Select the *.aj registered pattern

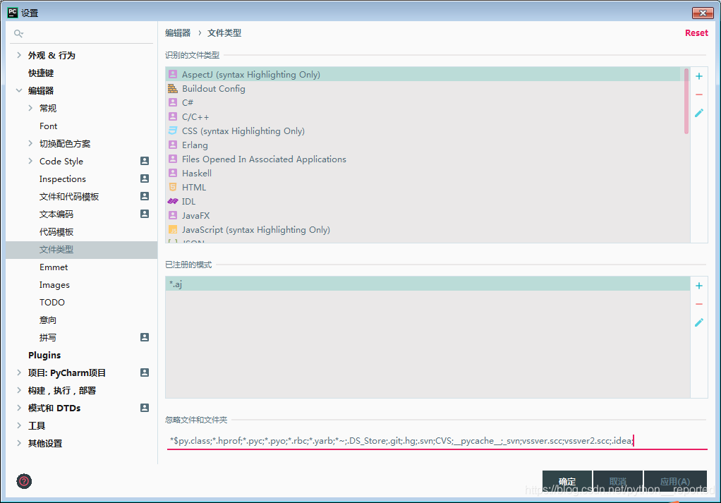(428, 284)
